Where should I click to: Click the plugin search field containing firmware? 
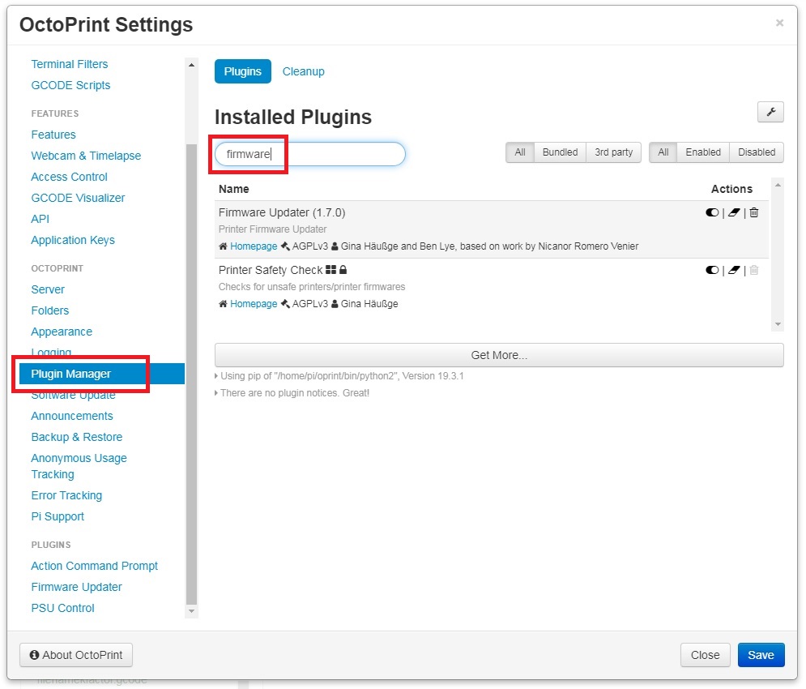tap(310, 154)
